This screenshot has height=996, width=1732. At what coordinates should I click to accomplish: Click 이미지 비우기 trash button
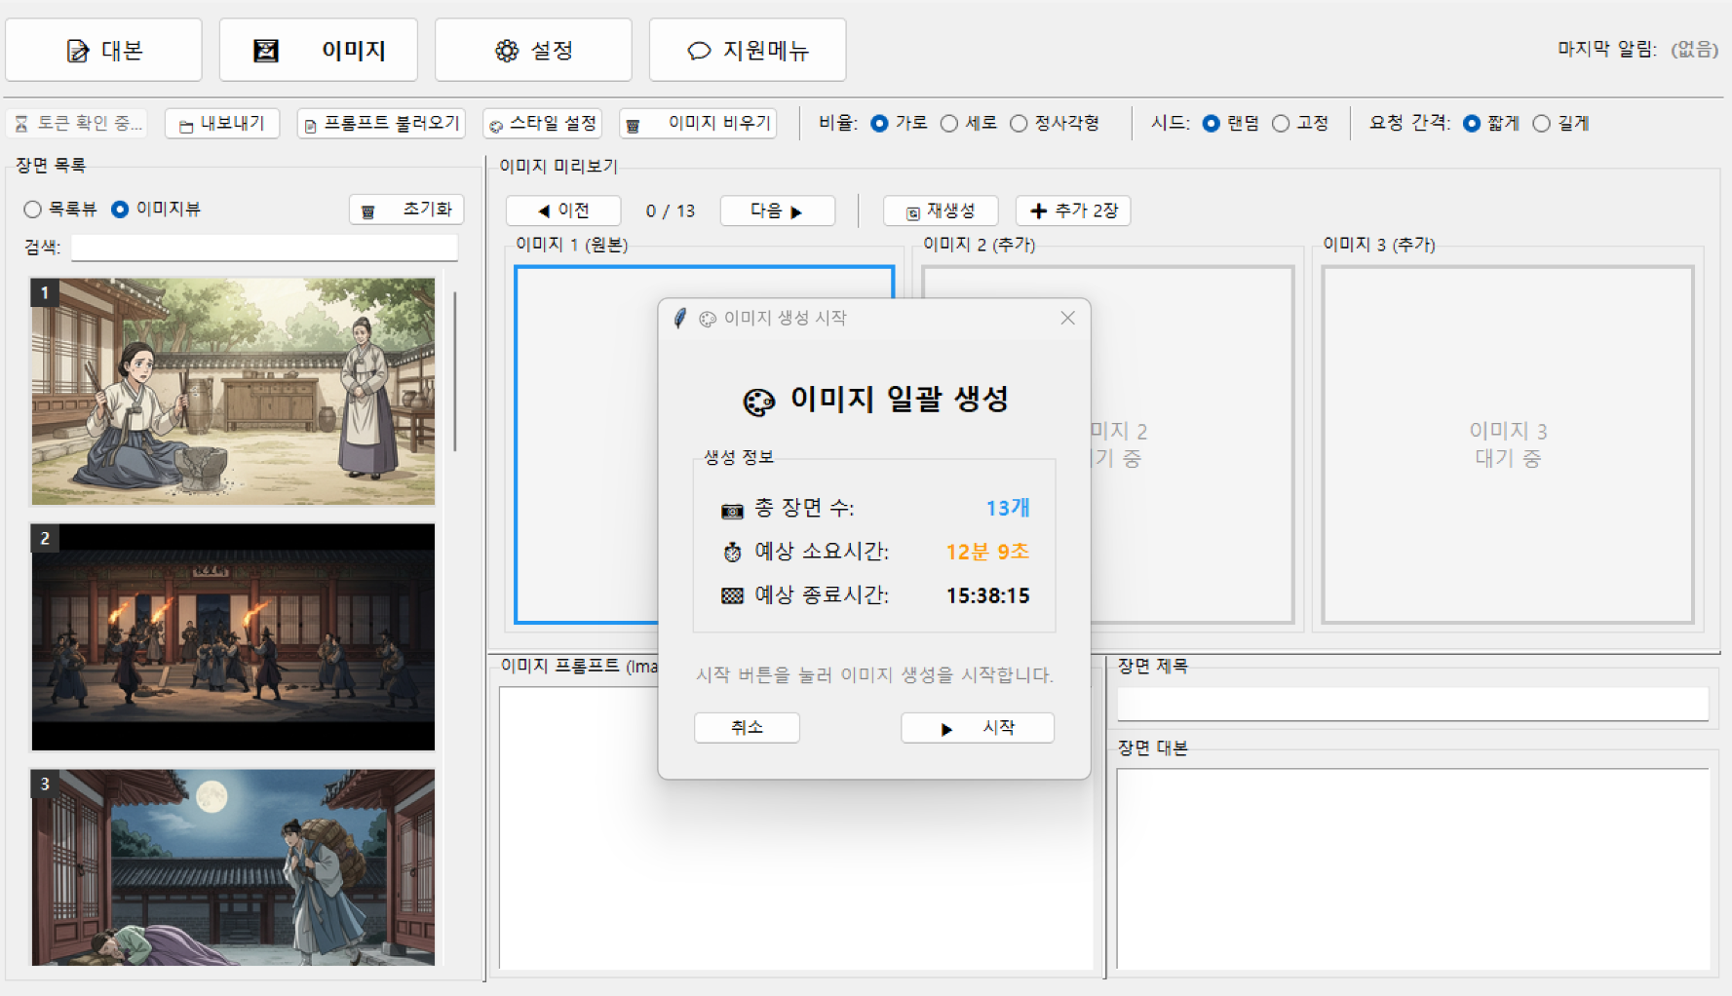(698, 124)
